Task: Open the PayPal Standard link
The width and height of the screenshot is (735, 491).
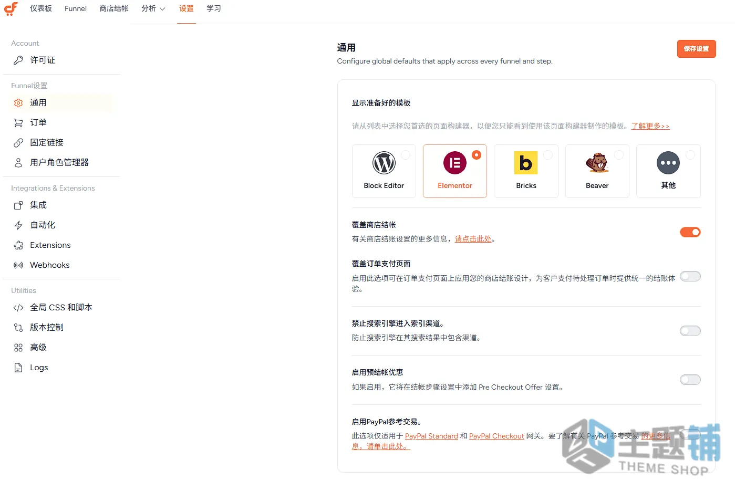Action: tap(431, 436)
